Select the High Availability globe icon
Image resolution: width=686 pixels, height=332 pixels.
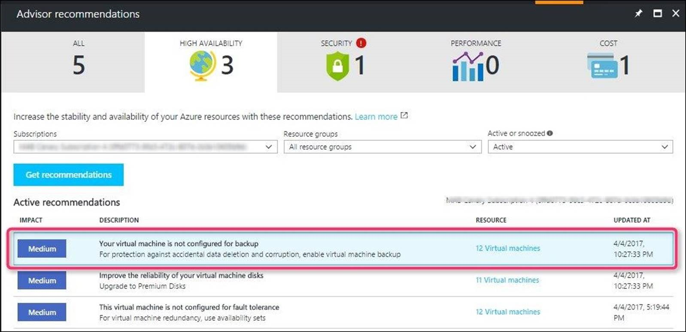click(x=201, y=64)
